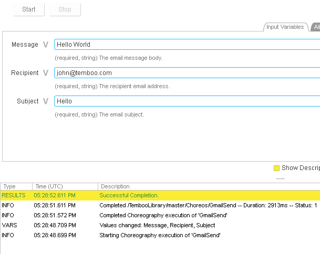Click the Start button

[29, 9]
